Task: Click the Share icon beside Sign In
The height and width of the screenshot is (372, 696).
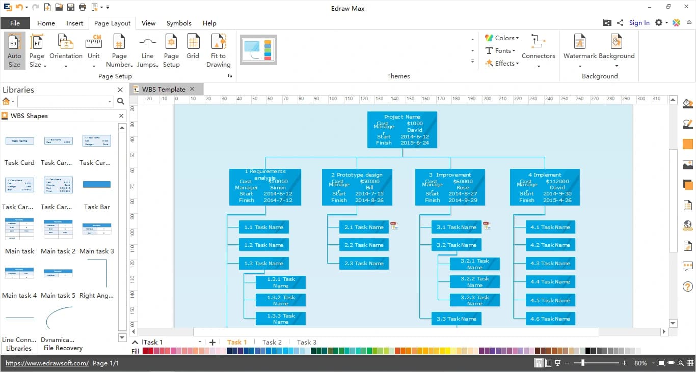Action: pyautogui.click(x=620, y=23)
